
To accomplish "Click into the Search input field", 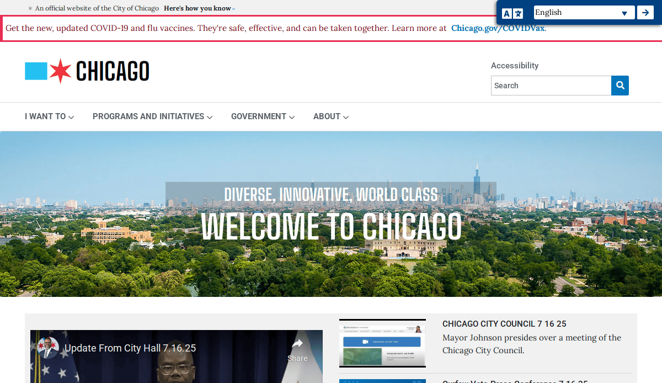I will click(x=551, y=86).
